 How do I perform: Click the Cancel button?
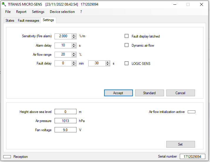(181, 93)
